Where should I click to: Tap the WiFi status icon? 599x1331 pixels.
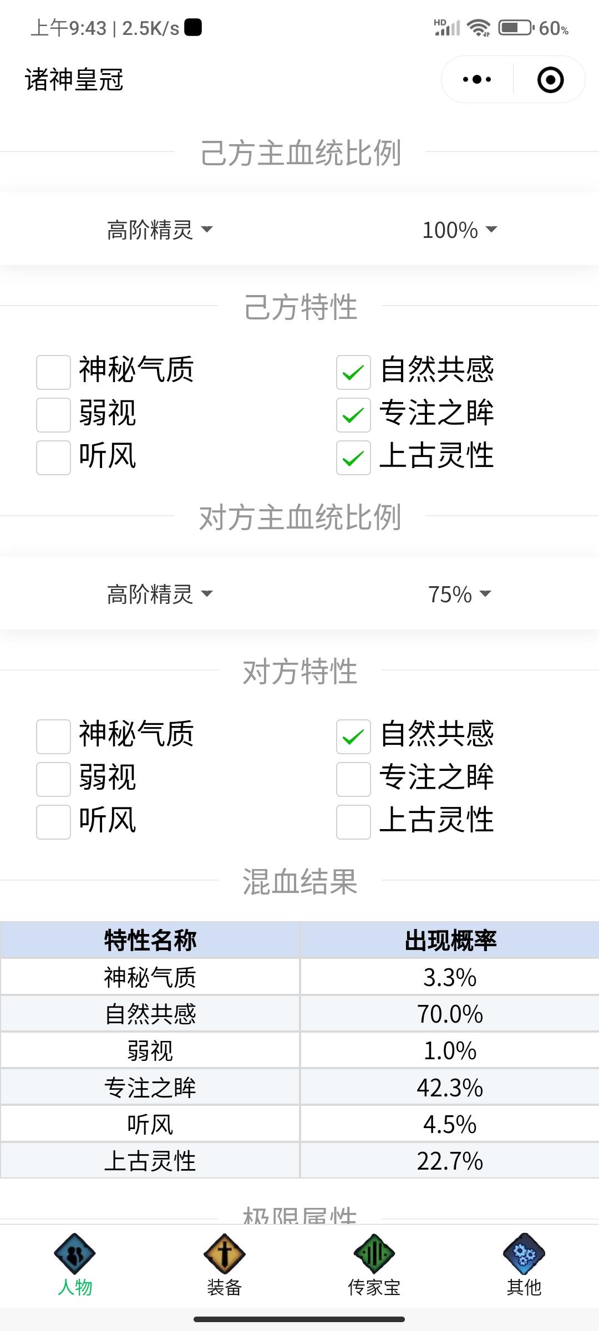pos(479,28)
